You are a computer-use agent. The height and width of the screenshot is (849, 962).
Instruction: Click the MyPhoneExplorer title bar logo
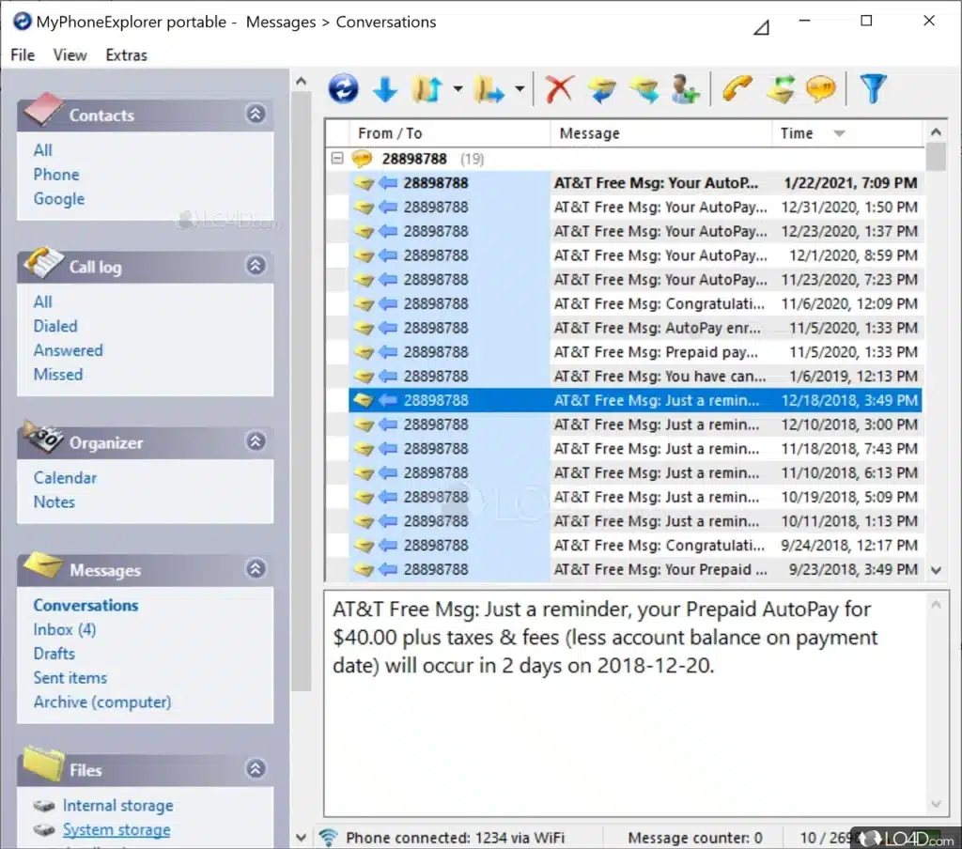(x=23, y=22)
